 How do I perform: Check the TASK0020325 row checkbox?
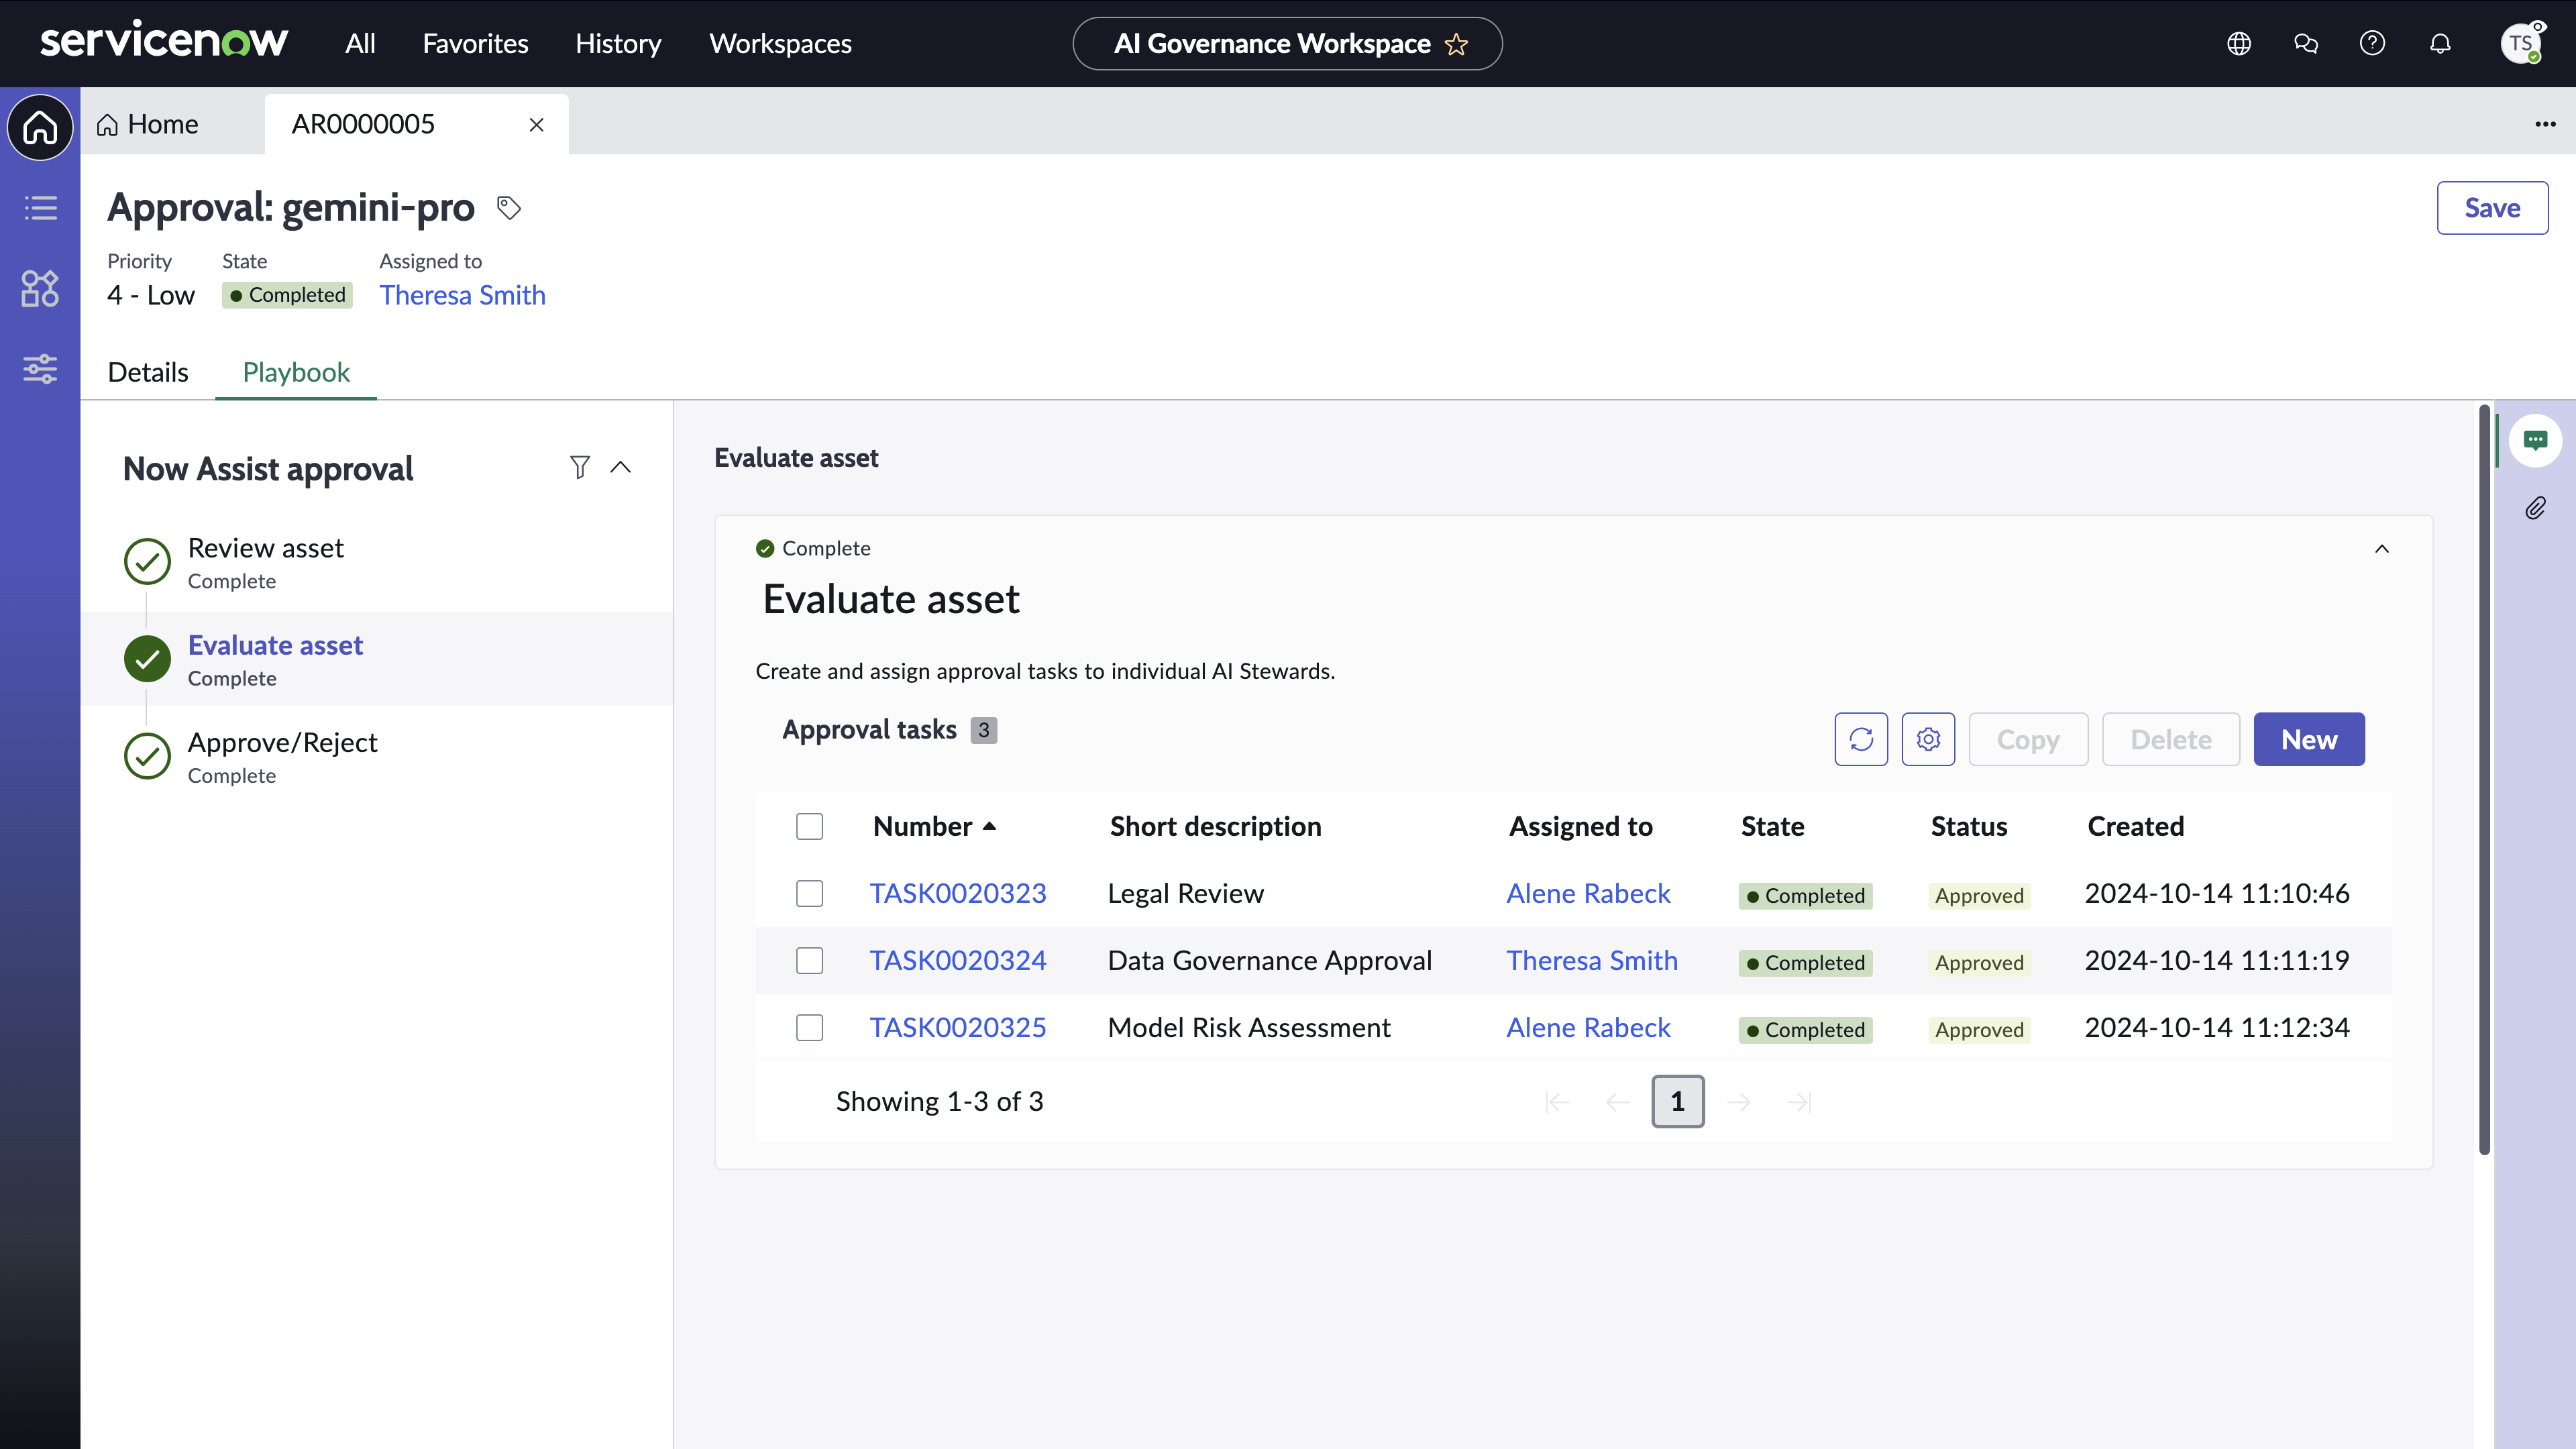point(809,1027)
